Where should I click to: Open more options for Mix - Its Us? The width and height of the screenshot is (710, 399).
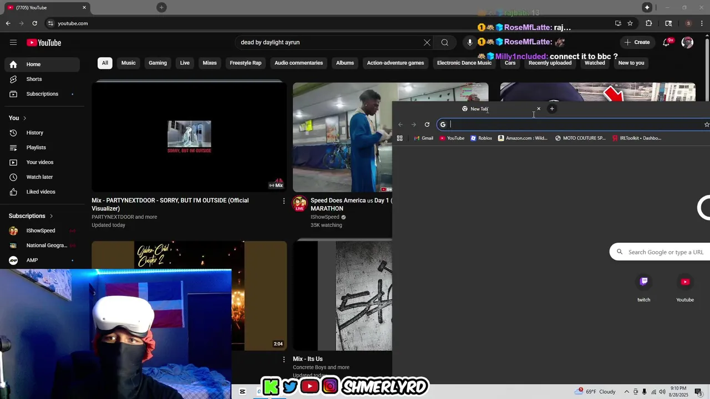[284, 359]
